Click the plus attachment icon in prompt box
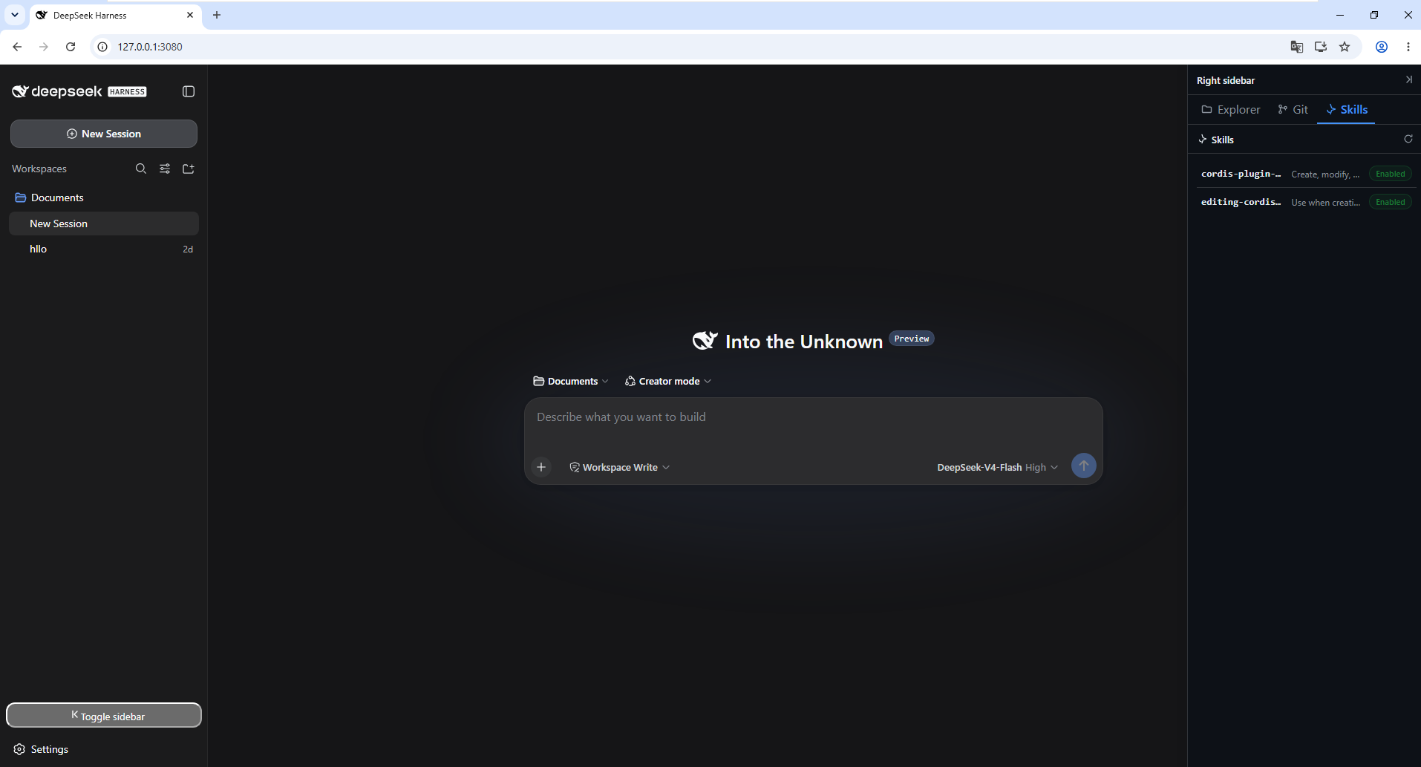1421x767 pixels. (541, 467)
